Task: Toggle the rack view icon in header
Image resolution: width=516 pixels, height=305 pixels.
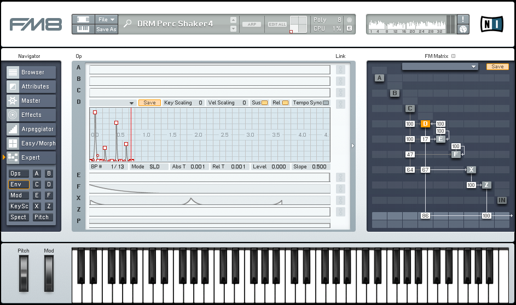Action: [83, 19]
